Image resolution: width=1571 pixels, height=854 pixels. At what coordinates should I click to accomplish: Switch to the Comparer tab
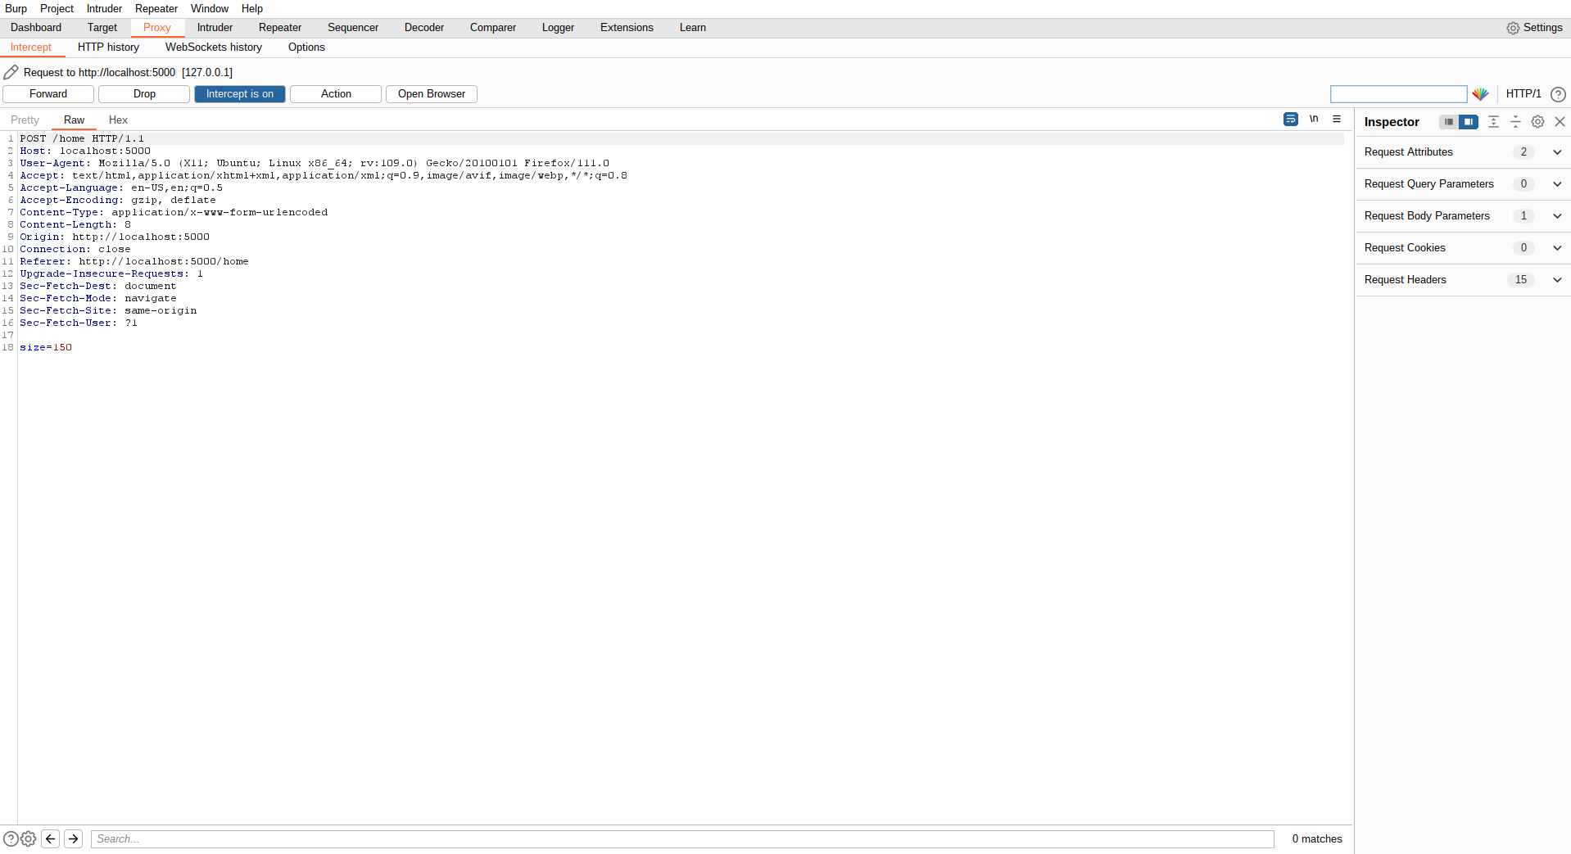pos(493,28)
